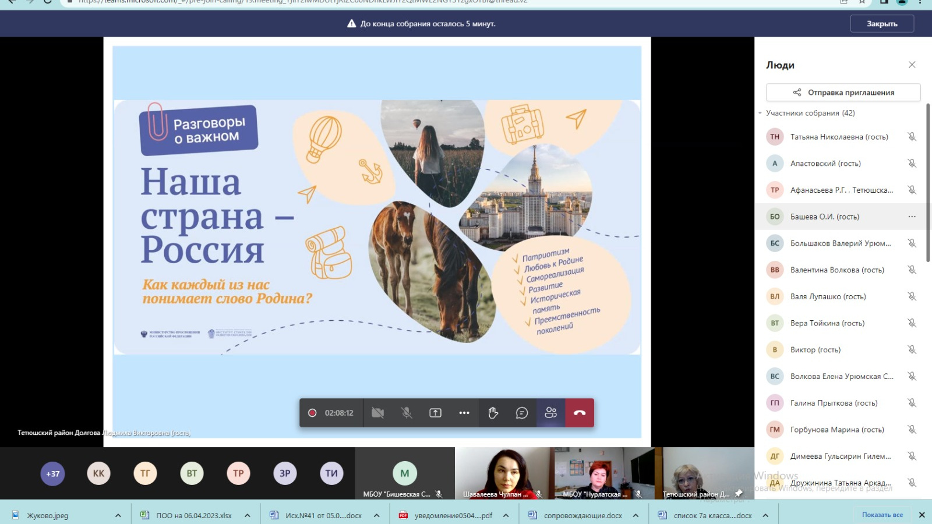Collapse the Участники собрания list

click(760, 113)
